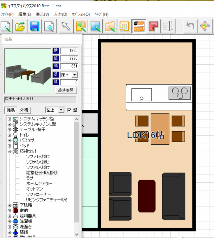This screenshot has width=214, height=238.
Task: Click the 洗濯機 category icon
Action: [x=15, y=221]
